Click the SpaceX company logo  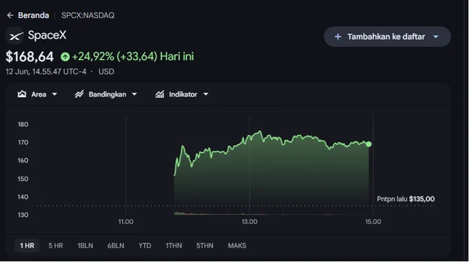[15, 36]
